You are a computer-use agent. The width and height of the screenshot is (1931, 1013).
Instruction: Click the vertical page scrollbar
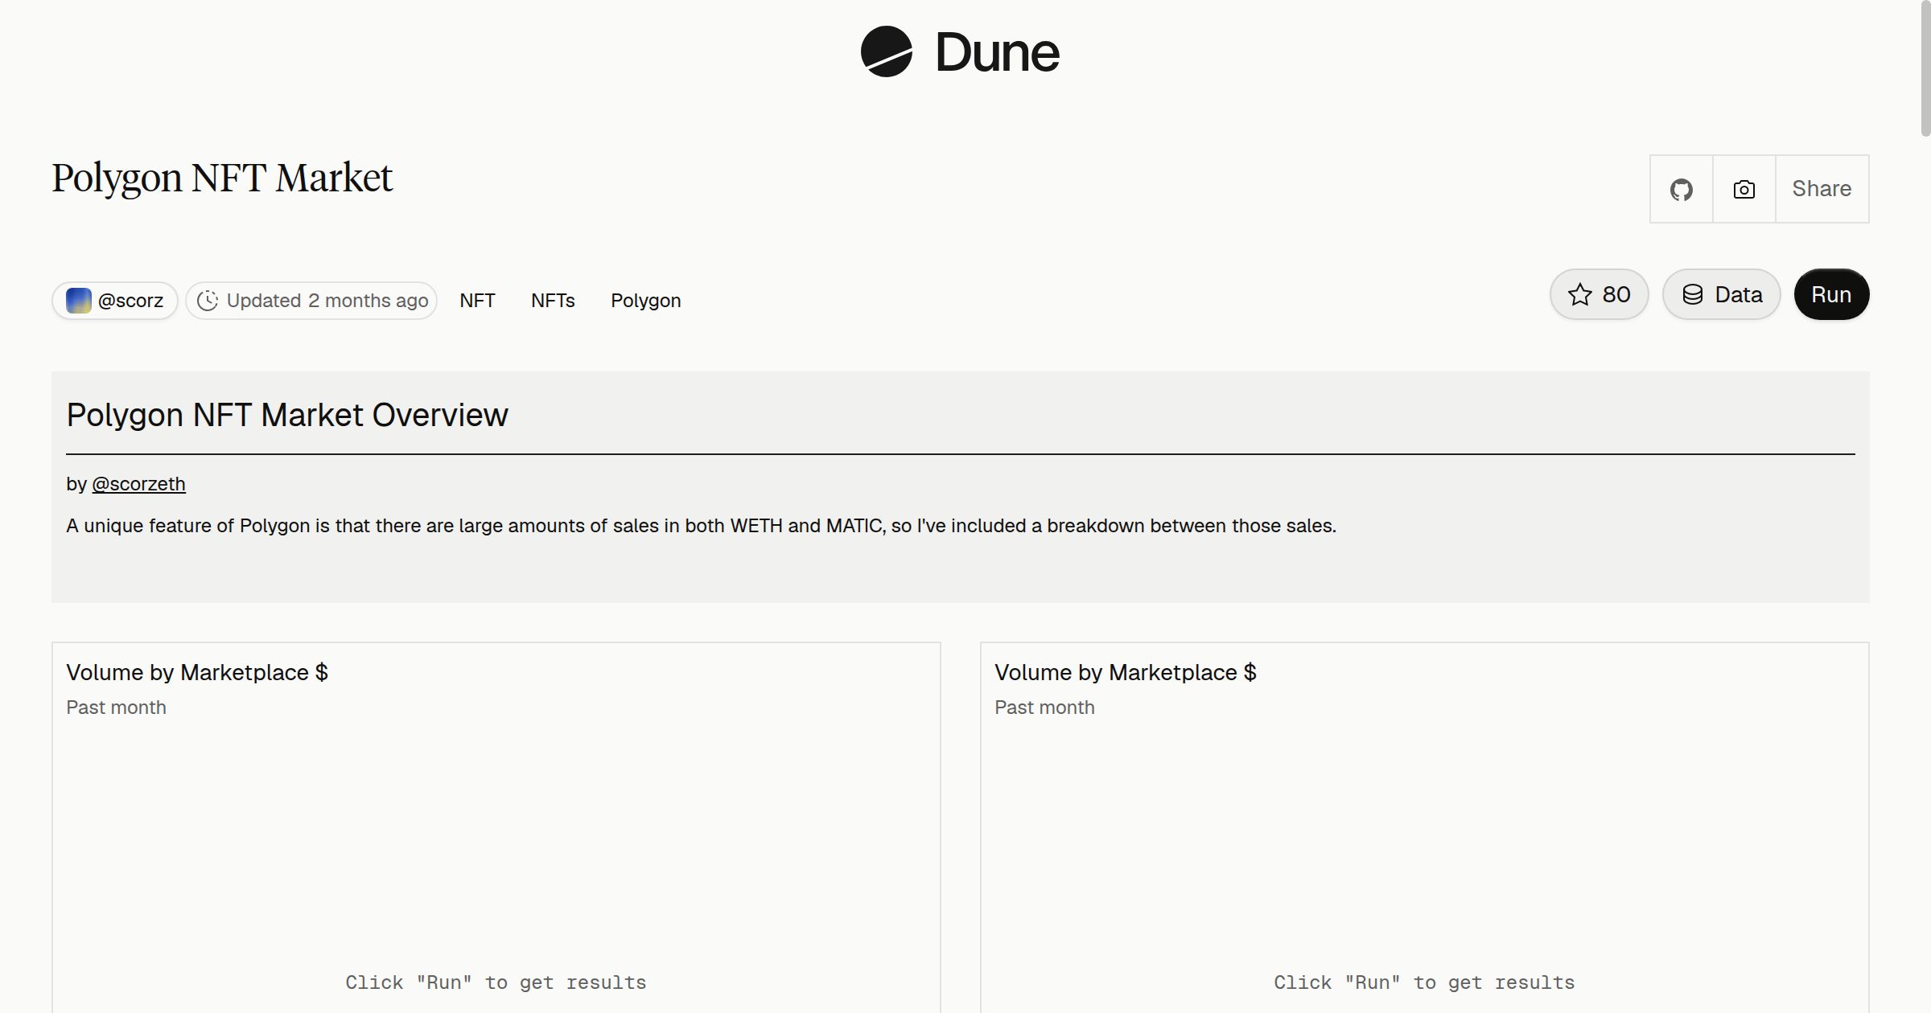1925,68
